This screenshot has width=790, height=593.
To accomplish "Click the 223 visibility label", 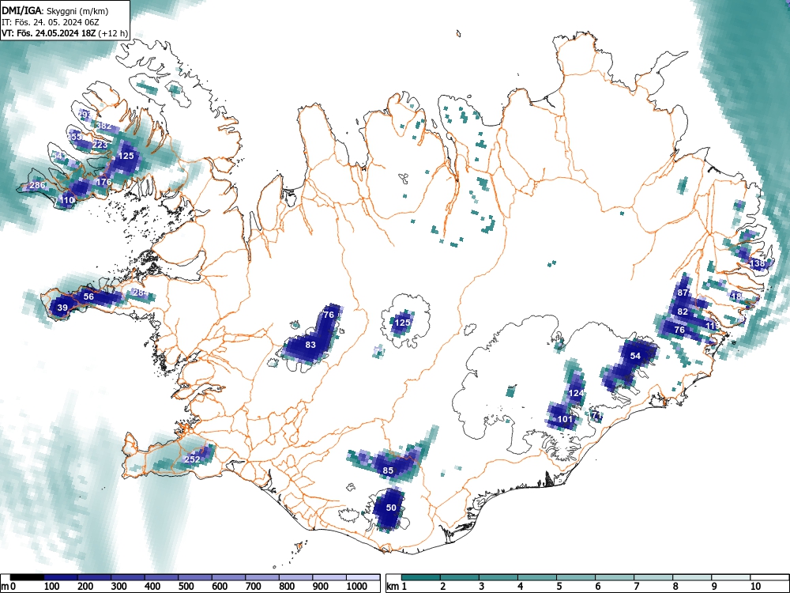I will point(100,145).
